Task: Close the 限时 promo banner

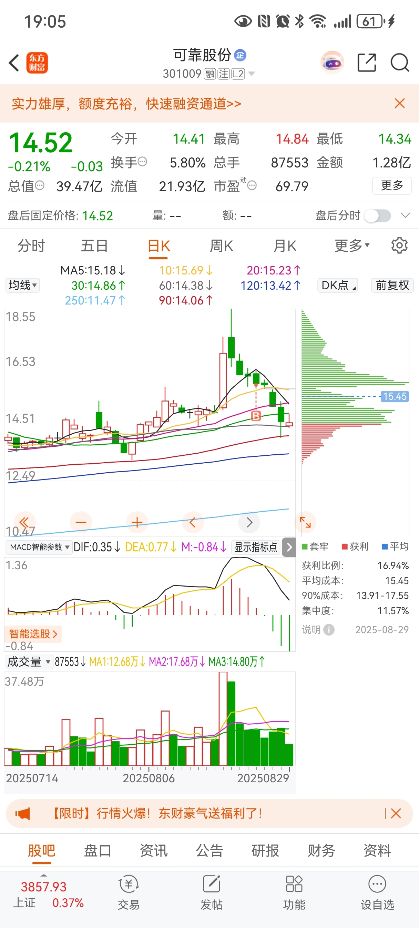Action: click(x=396, y=813)
